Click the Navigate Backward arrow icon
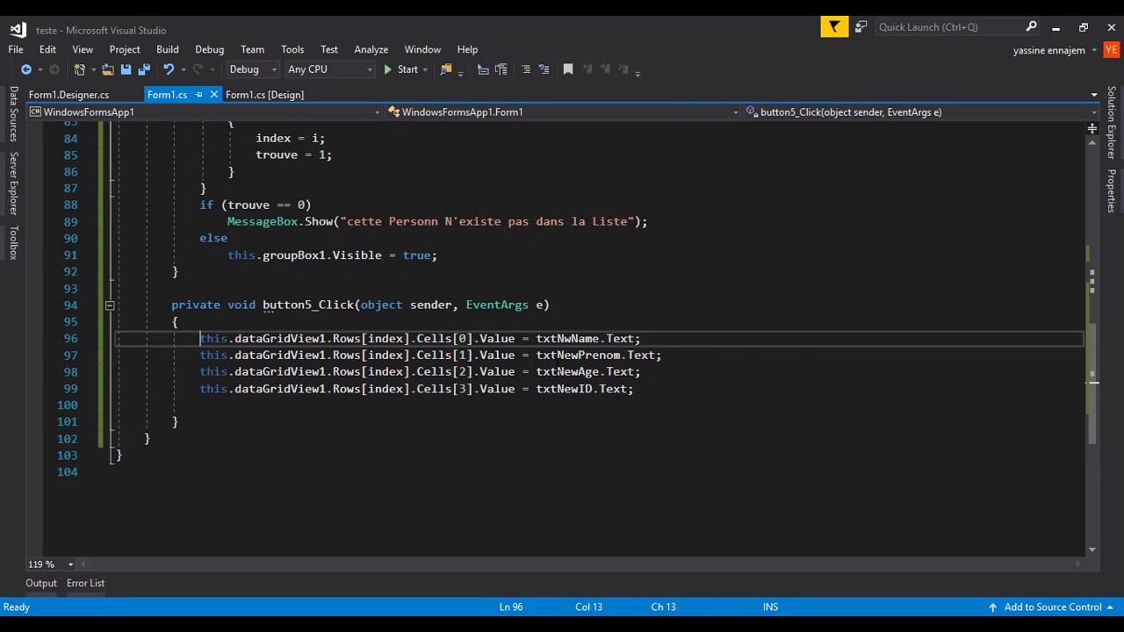The width and height of the screenshot is (1124, 632). (25, 69)
